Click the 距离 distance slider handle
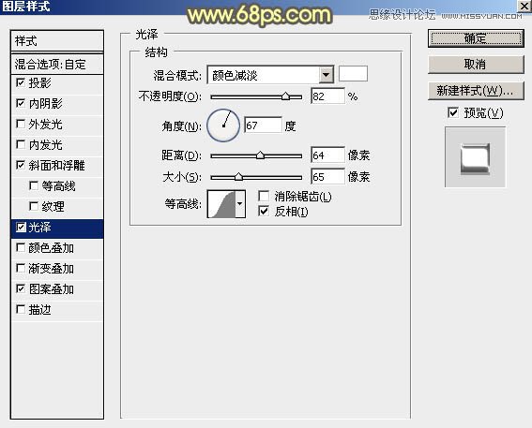The width and height of the screenshot is (532, 428). [x=260, y=155]
